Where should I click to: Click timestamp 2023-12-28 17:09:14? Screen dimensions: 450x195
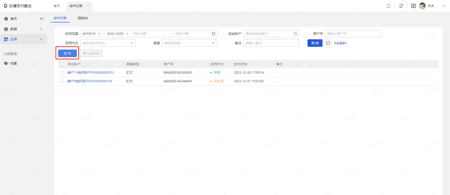[248, 72]
